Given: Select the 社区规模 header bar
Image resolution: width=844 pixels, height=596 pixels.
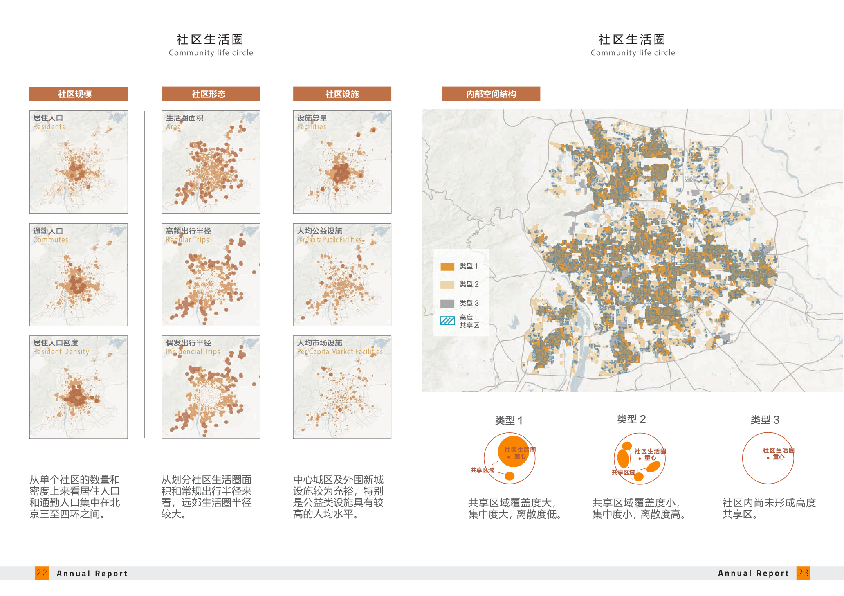Looking at the screenshot, I should (79, 94).
